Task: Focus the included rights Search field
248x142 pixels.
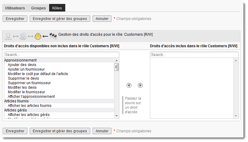Action: coord(194,55)
